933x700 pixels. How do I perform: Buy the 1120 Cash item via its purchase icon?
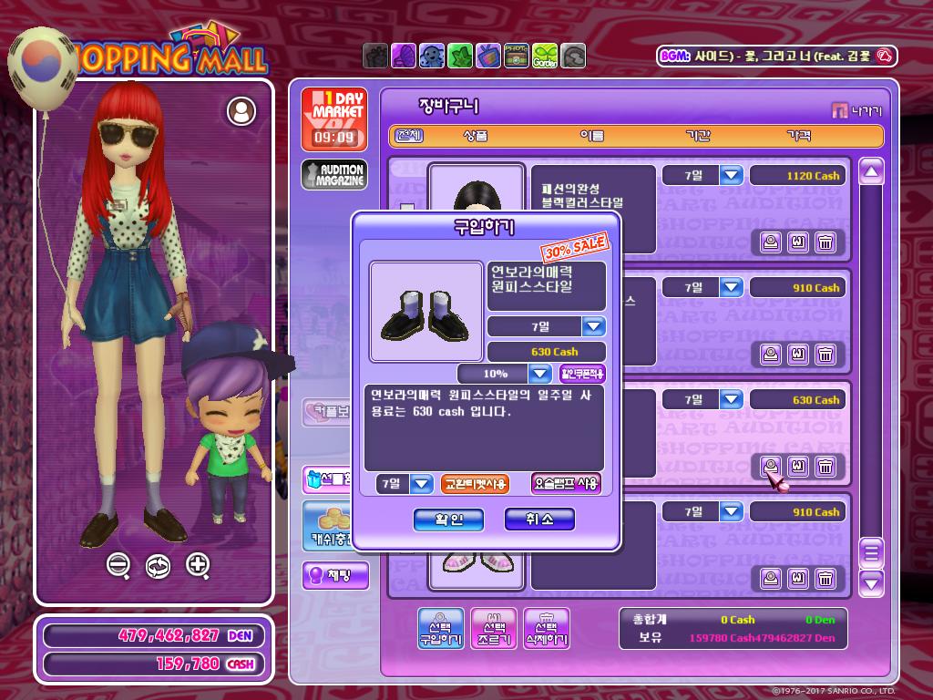click(x=771, y=242)
